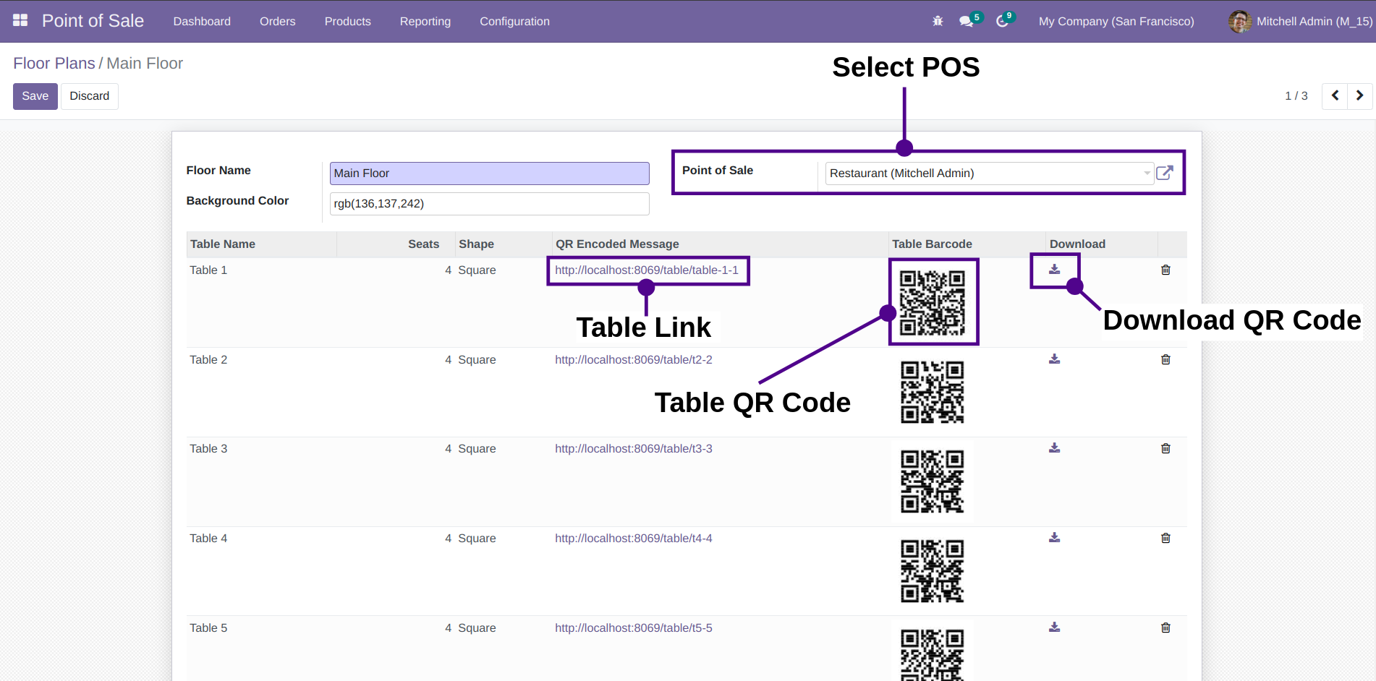Viewport: 1376px width, 681px height.
Task: Discard floor plan changes
Action: click(90, 96)
